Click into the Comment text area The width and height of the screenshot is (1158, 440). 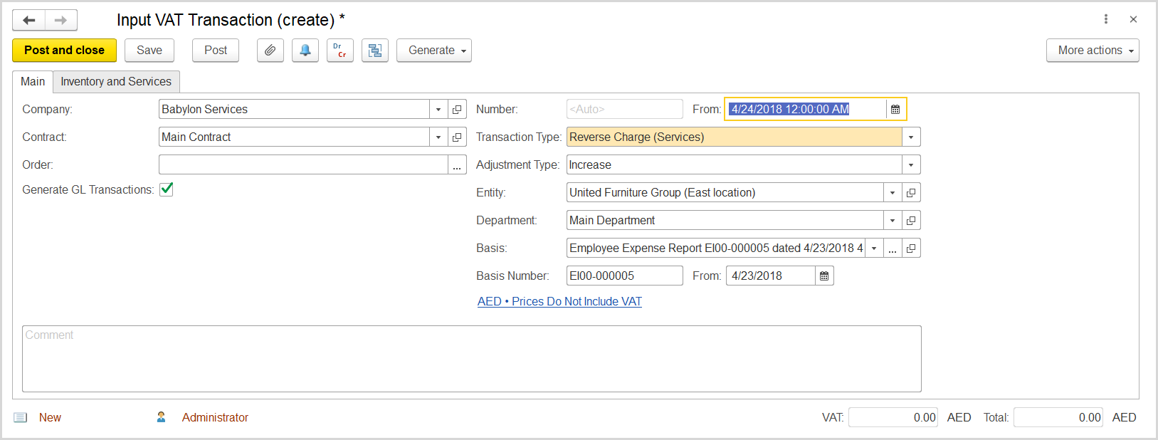471,359
